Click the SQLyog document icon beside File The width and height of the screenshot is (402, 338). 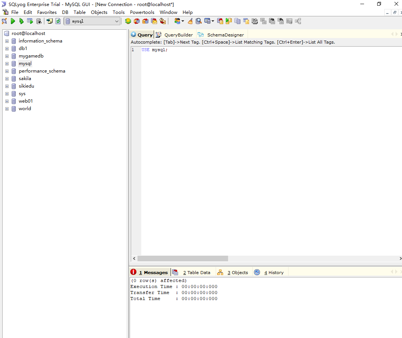tap(5, 12)
